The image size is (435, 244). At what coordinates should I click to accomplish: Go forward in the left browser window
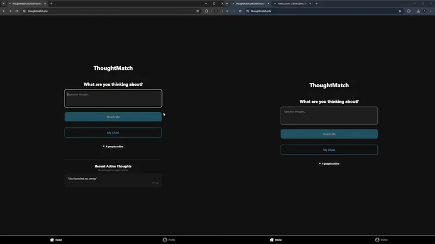pos(10,11)
